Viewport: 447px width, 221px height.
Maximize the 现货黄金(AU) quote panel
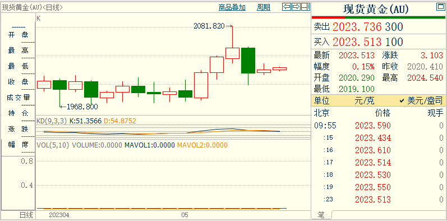(440, 7)
